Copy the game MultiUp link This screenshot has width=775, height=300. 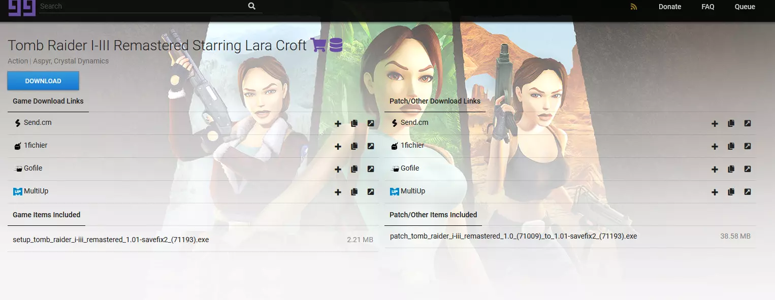click(354, 192)
